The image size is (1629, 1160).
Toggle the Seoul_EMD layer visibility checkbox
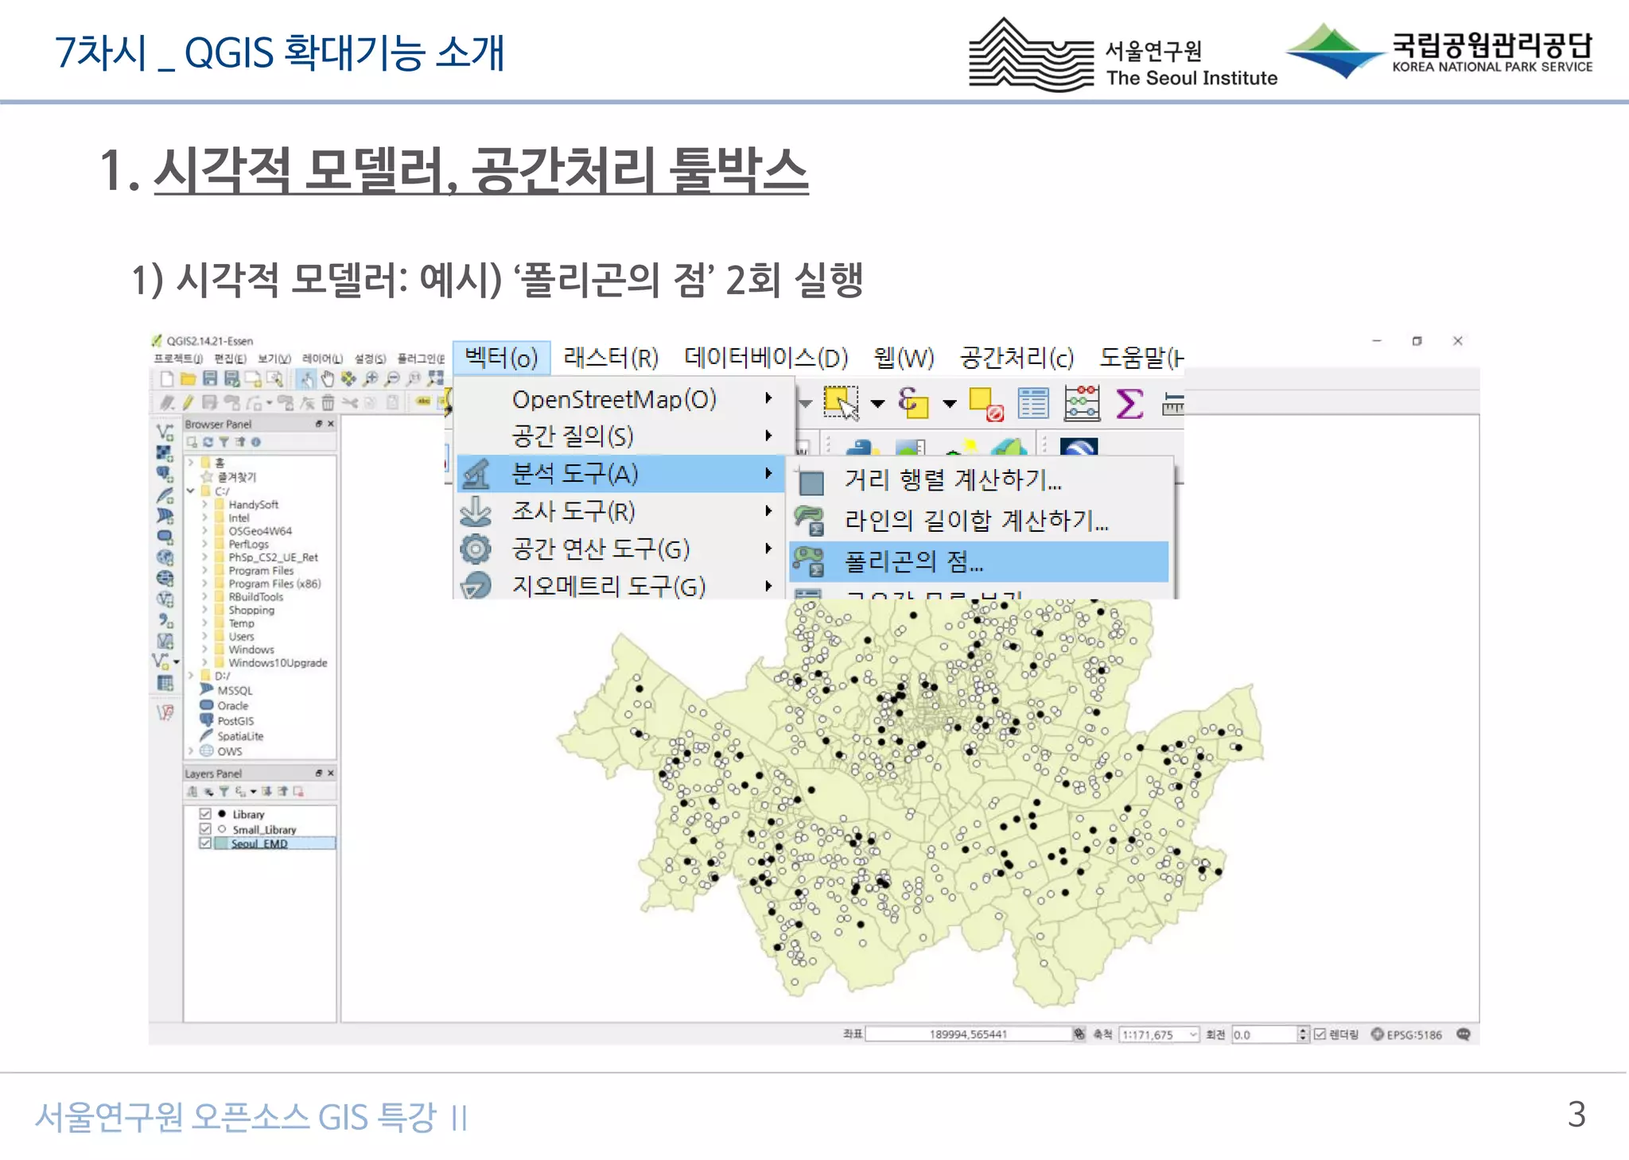pos(204,843)
